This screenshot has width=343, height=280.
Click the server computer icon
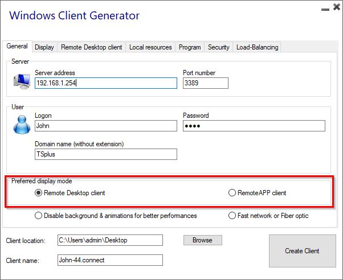click(x=22, y=81)
